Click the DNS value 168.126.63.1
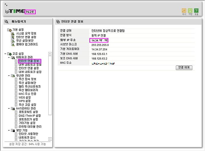205x151 pixels. [x=99, y=54]
